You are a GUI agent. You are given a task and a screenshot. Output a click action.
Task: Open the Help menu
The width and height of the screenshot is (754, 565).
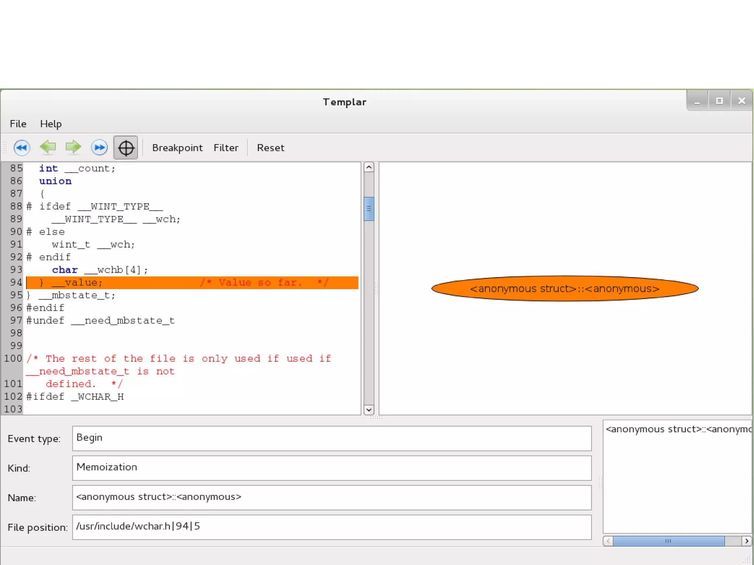click(x=51, y=124)
